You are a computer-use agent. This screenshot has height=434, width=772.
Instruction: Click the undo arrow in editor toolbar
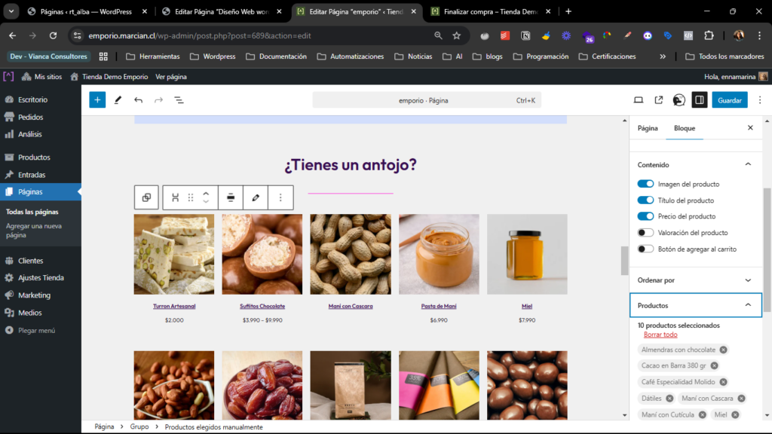click(138, 99)
